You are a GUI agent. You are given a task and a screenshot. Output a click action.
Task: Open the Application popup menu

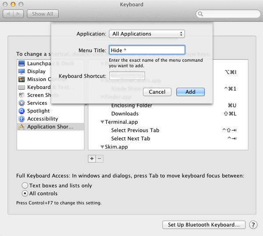(x=147, y=34)
